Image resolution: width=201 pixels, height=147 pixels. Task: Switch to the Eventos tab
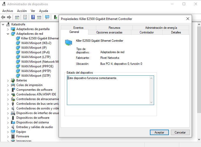[78, 27]
